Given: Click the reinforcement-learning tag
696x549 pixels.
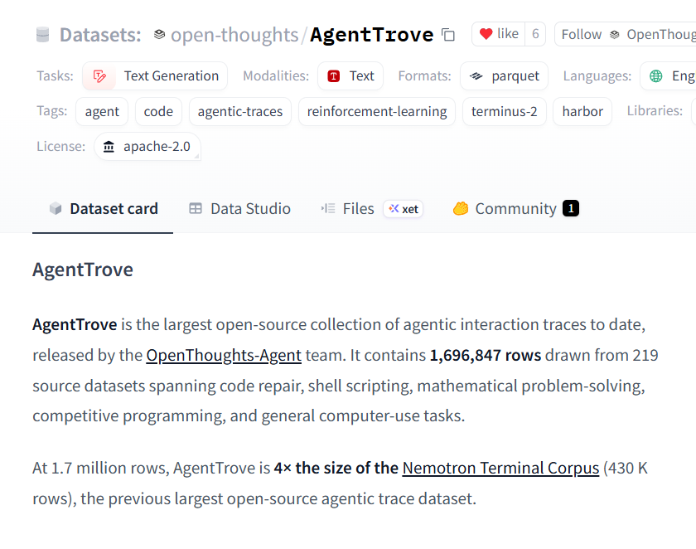Looking at the screenshot, I should [377, 111].
